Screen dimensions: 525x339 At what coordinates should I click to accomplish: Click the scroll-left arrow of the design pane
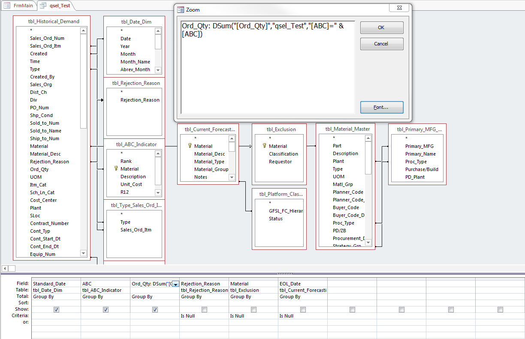click(4, 268)
